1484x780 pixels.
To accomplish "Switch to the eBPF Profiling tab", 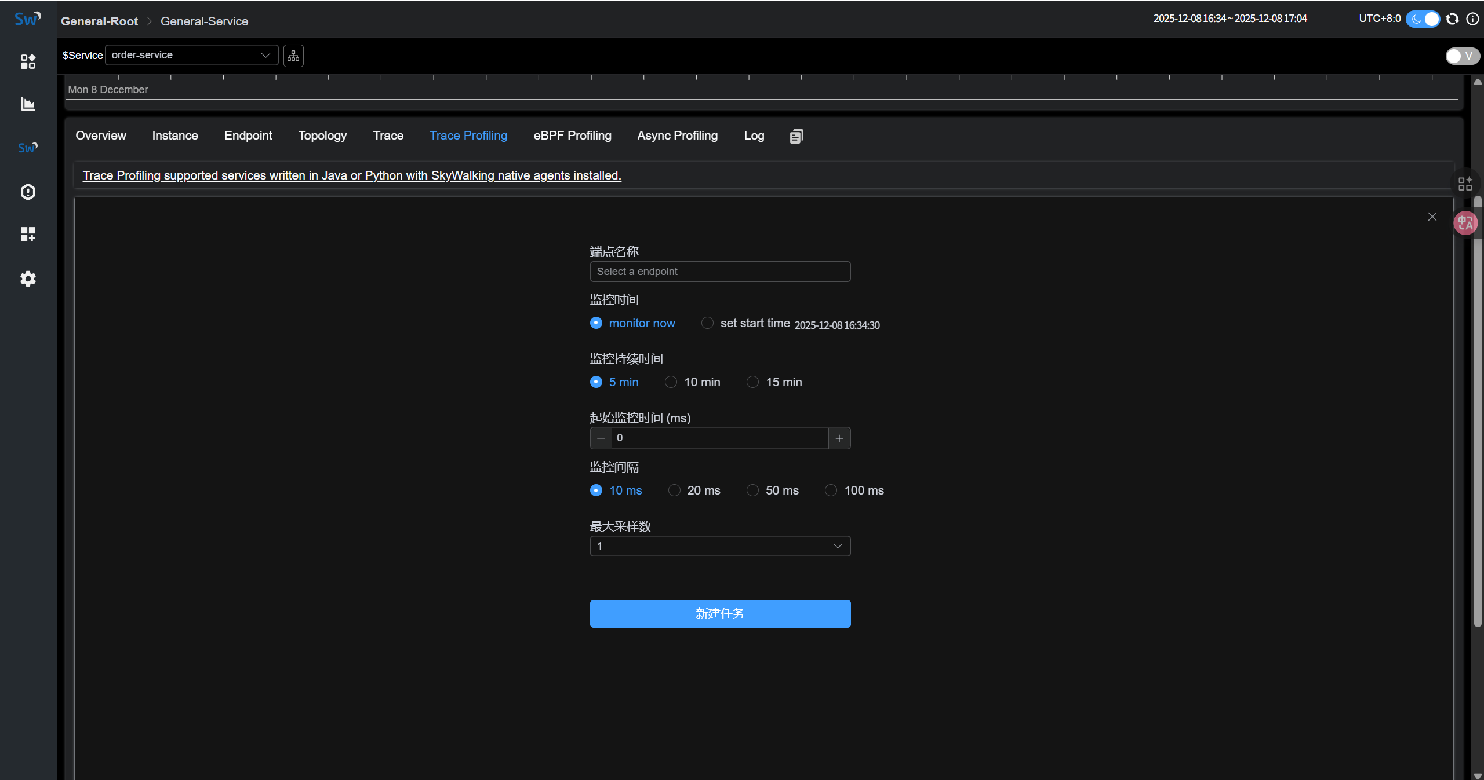I will (x=572, y=136).
